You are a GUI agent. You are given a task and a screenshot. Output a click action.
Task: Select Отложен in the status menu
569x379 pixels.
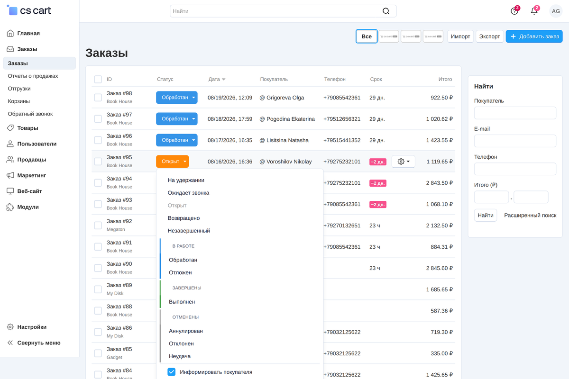point(180,272)
